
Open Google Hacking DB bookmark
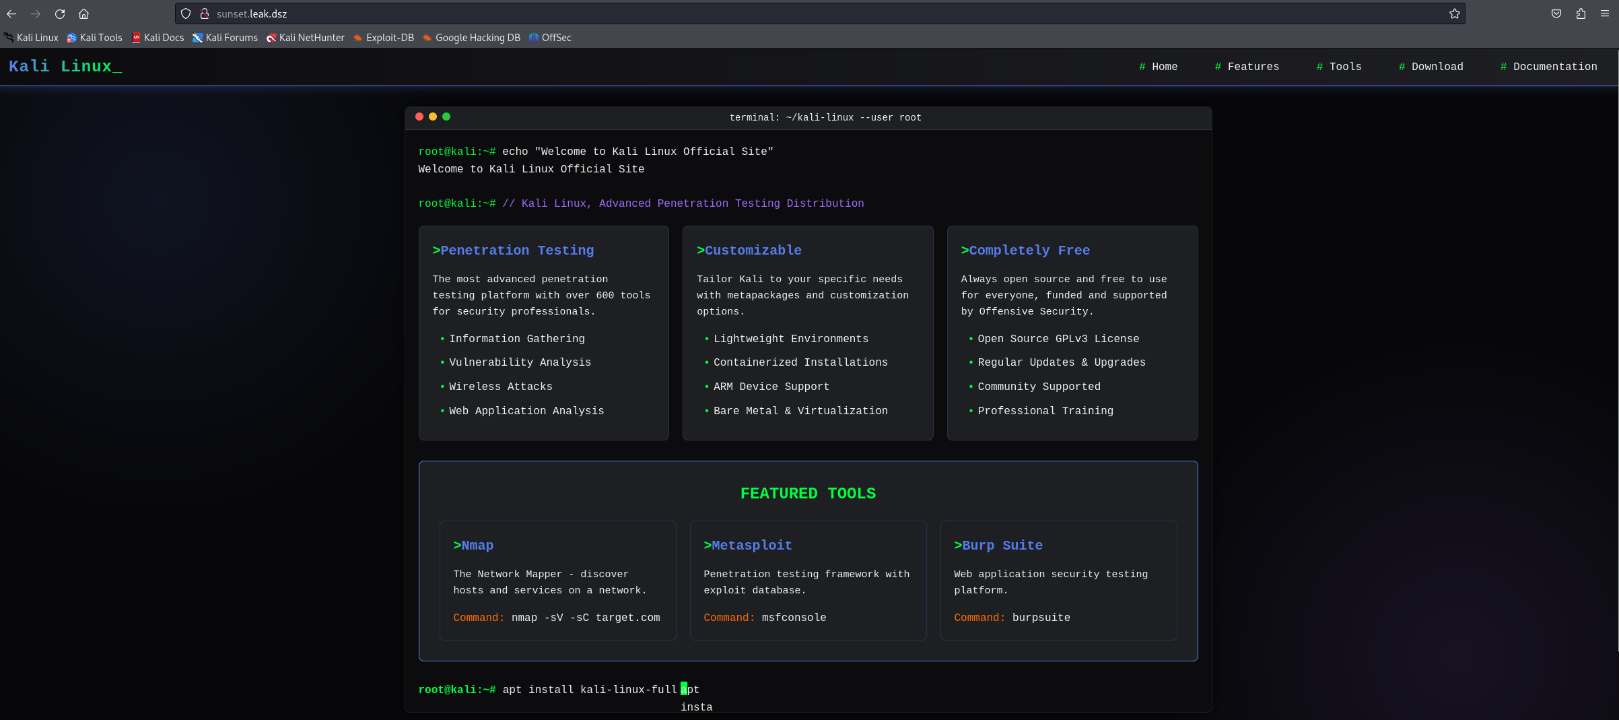(x=471, y=38)
